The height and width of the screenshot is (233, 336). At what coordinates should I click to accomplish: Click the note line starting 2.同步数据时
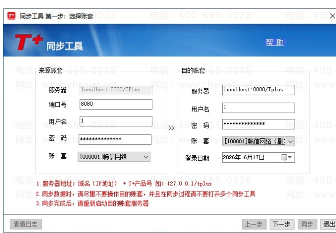coord(145,194)
